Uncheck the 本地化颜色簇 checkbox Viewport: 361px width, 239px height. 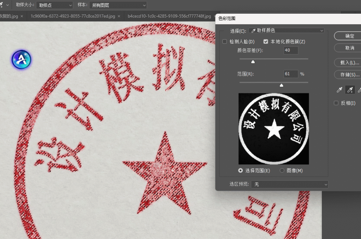point(266,42)
